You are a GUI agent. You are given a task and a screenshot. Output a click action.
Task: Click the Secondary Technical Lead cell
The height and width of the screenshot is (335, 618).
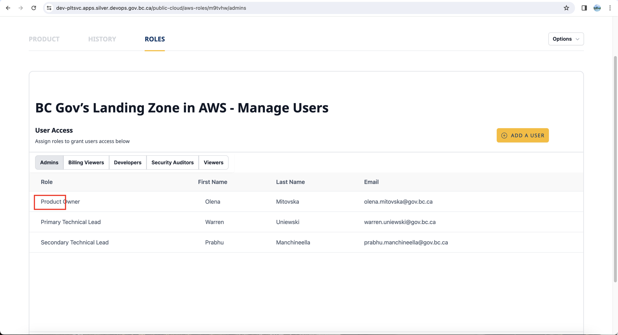click(x=74, y=242)
